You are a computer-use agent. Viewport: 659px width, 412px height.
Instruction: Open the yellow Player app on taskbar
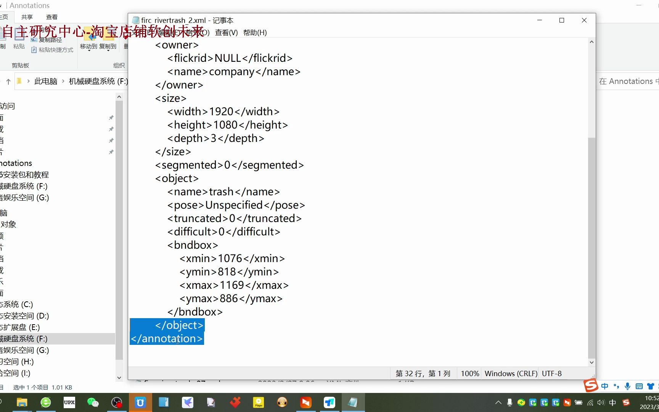[259, 402]
